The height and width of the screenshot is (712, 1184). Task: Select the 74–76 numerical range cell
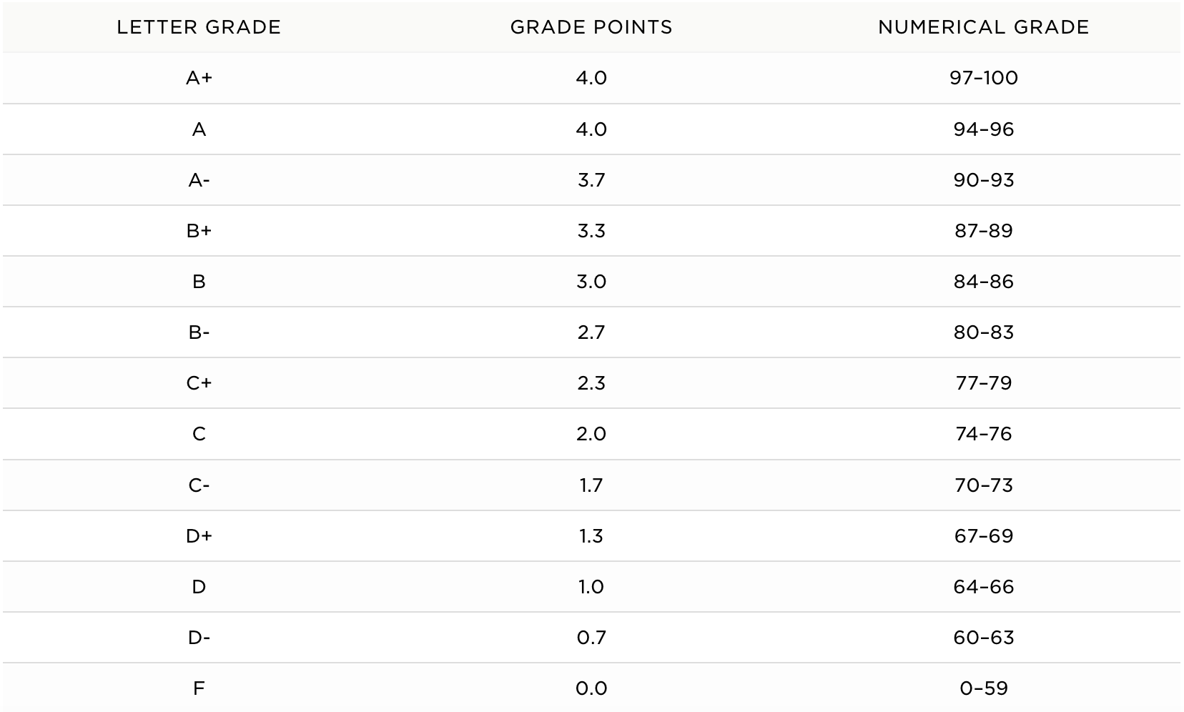pos(983,434)
